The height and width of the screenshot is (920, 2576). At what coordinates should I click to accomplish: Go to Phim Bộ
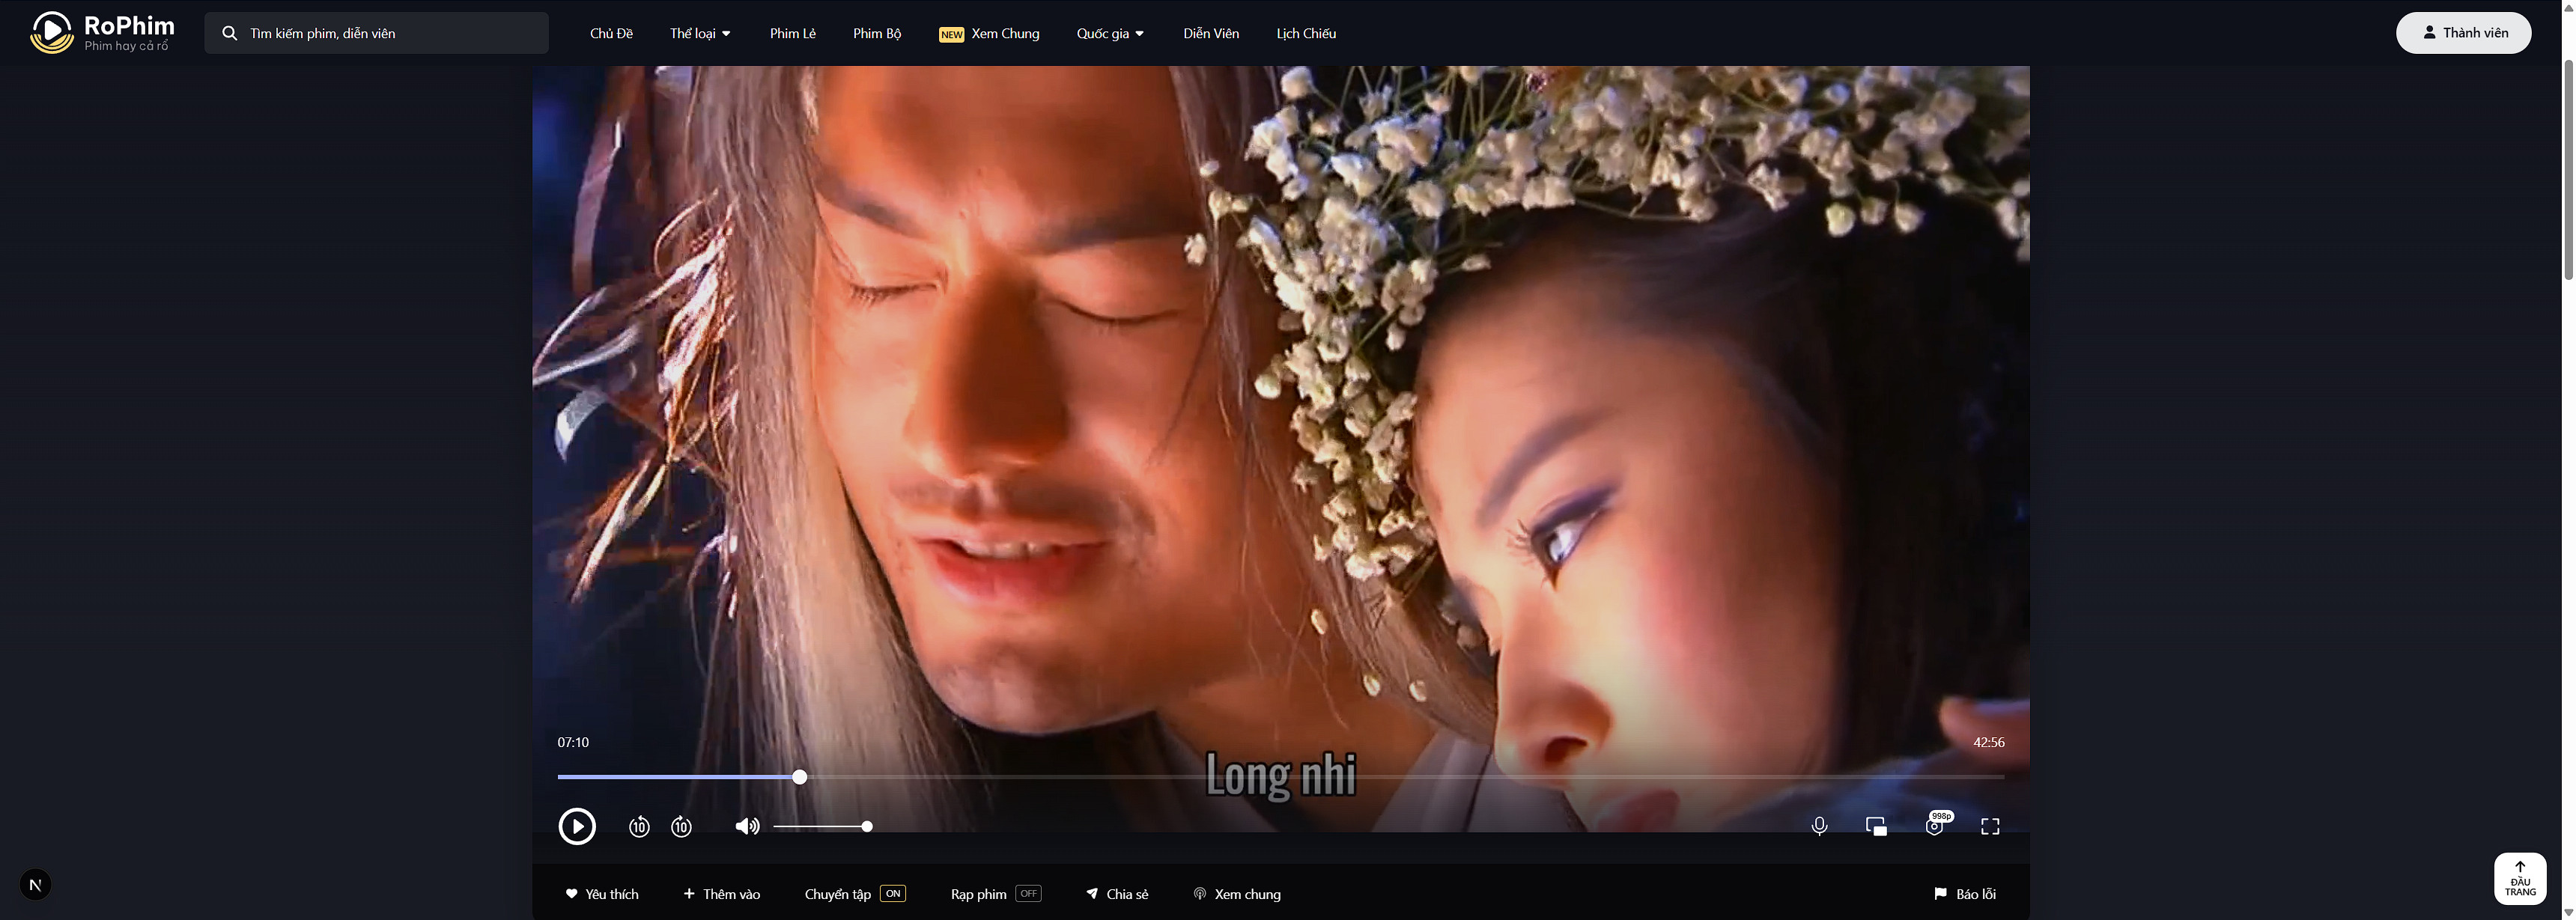[x=877, y=33]
